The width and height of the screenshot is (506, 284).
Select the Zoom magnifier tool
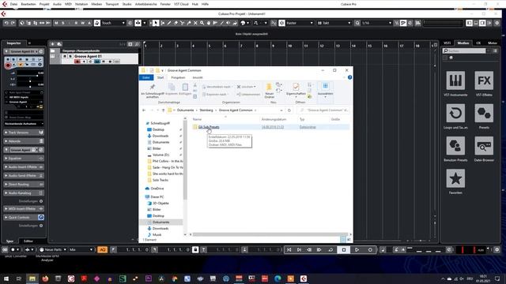coord(202,23)
